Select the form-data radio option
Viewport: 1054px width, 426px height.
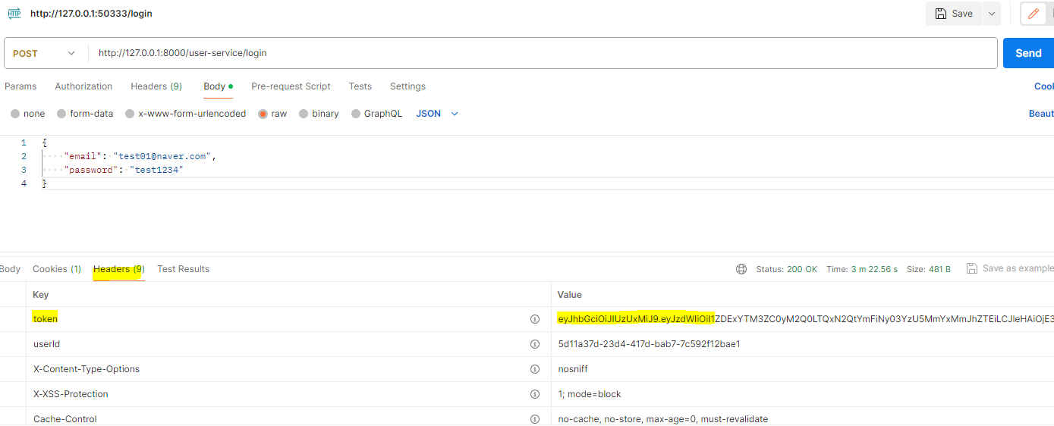coord(62,114)
